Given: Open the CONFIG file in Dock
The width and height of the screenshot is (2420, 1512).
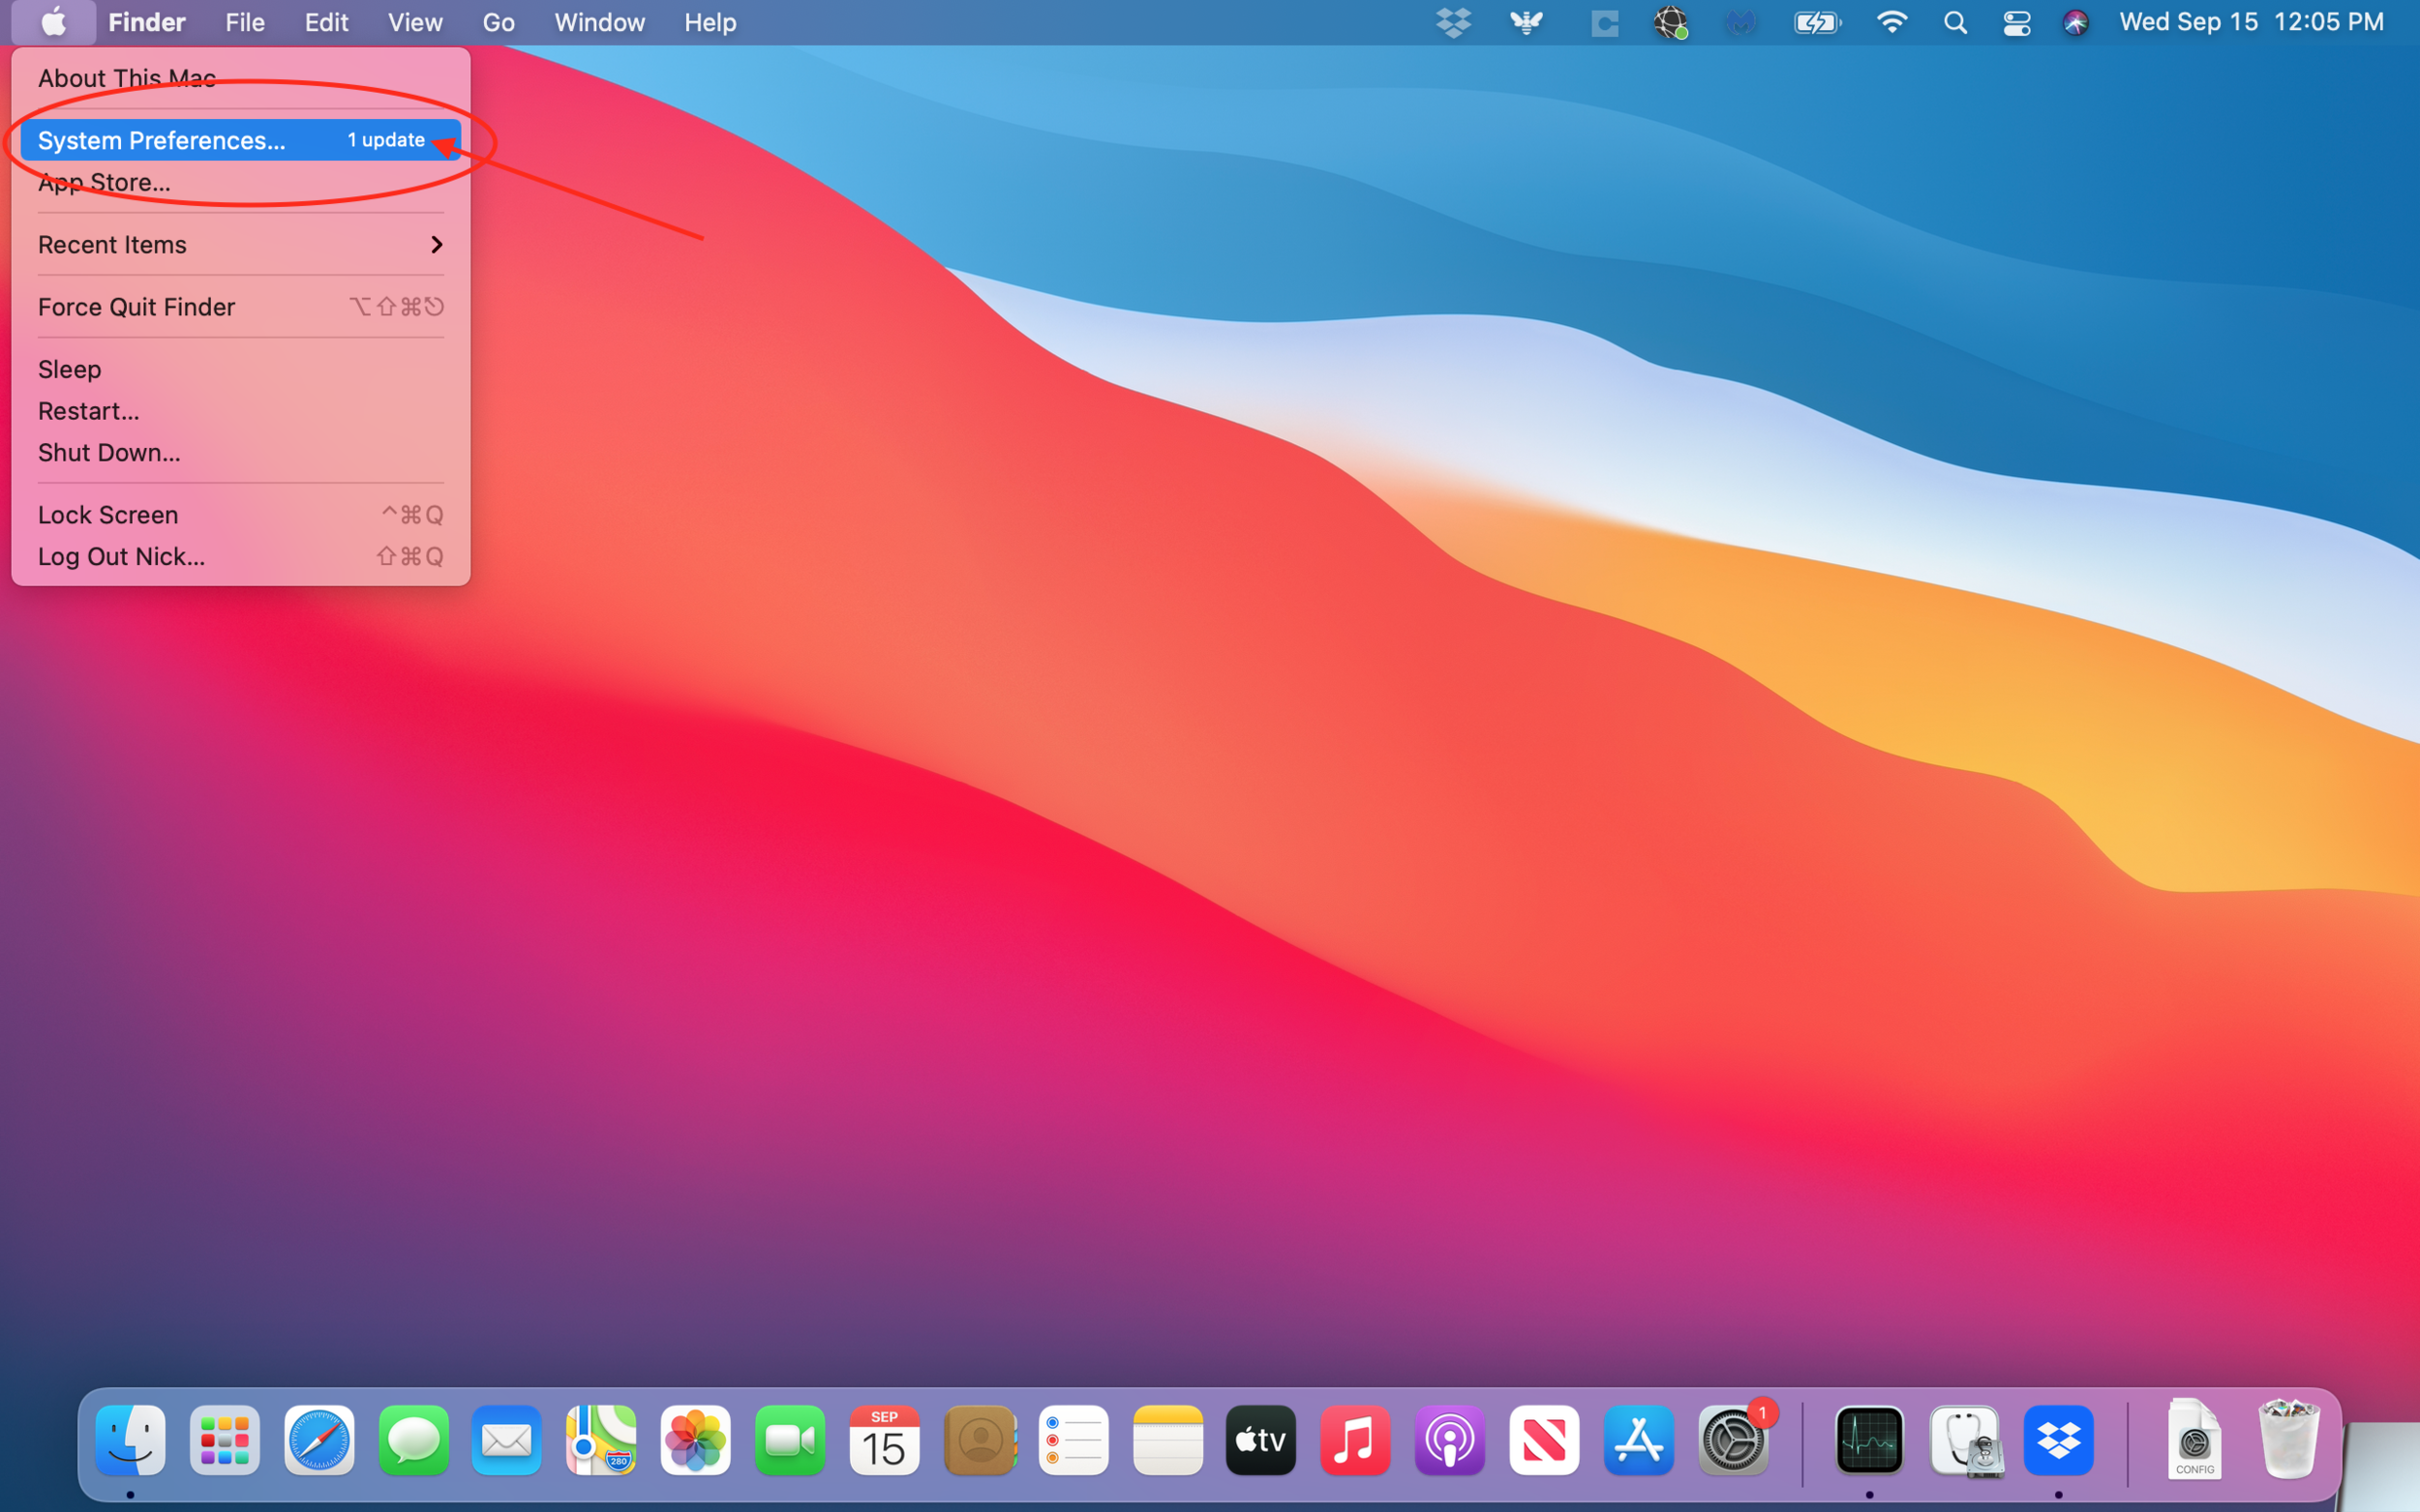Looking at the screenshot, I should [x=2194, y=1440].
